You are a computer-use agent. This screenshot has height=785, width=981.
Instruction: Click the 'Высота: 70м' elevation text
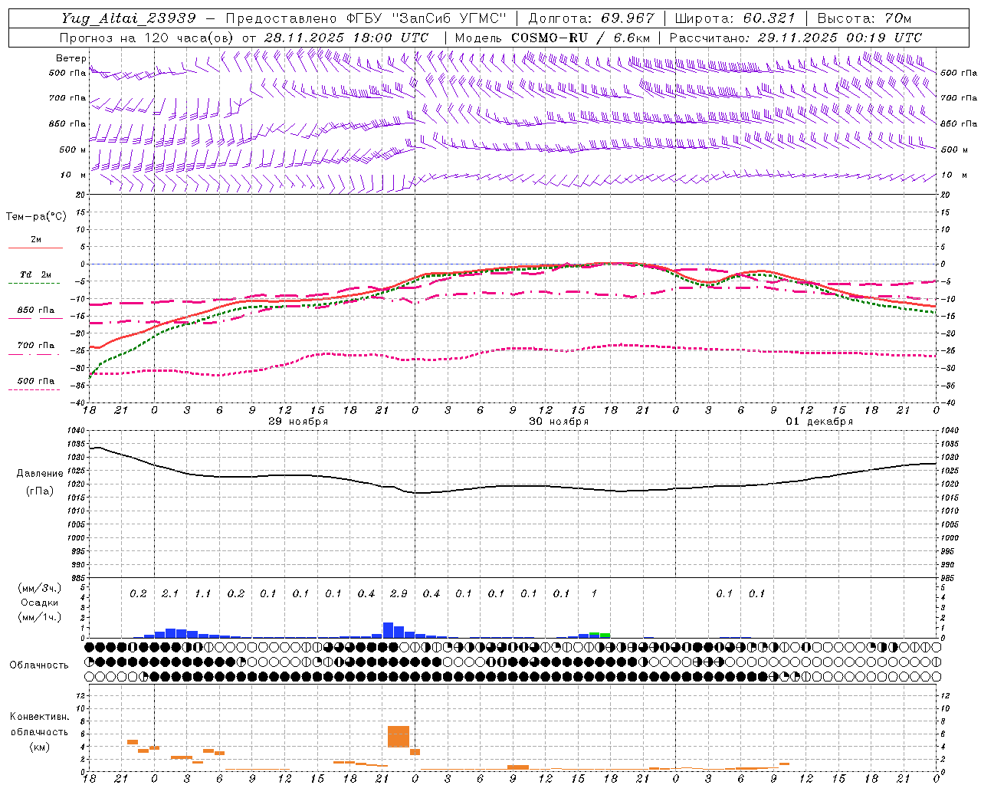tap(865, 18)
